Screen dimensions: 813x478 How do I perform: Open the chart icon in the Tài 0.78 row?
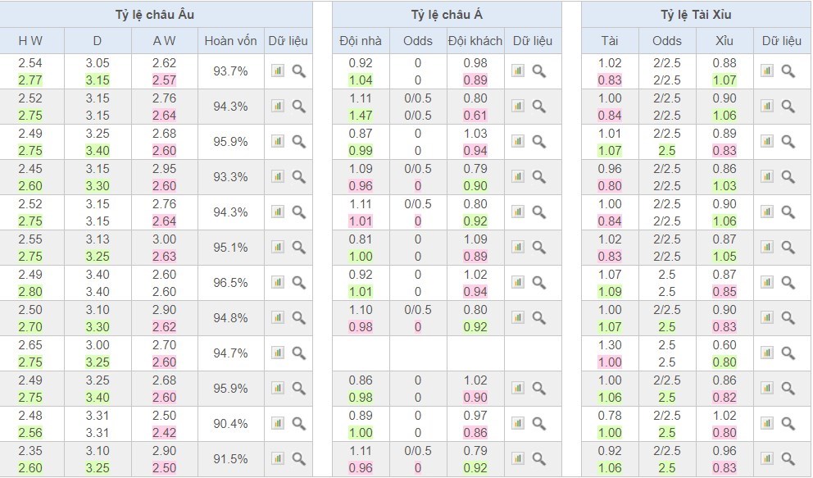(767, 424)
